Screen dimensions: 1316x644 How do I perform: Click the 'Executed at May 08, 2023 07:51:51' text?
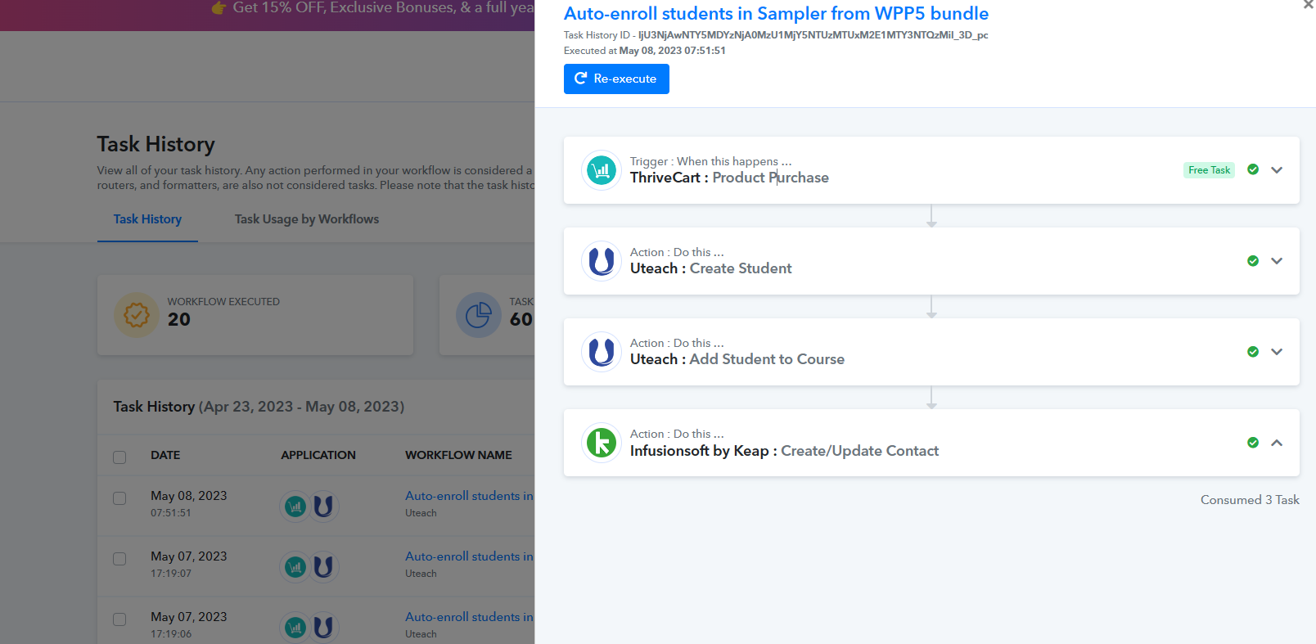645,51
